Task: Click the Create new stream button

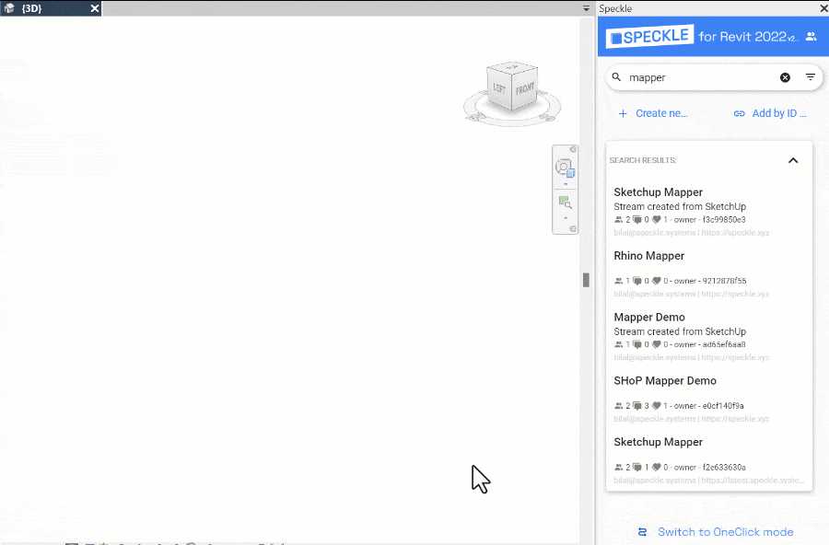Action: [x=653, y=113]
